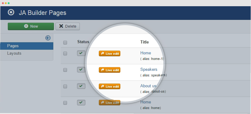This screenshot has height=114, width=251.
Task: Click the green New button
Action: point(31,26)
